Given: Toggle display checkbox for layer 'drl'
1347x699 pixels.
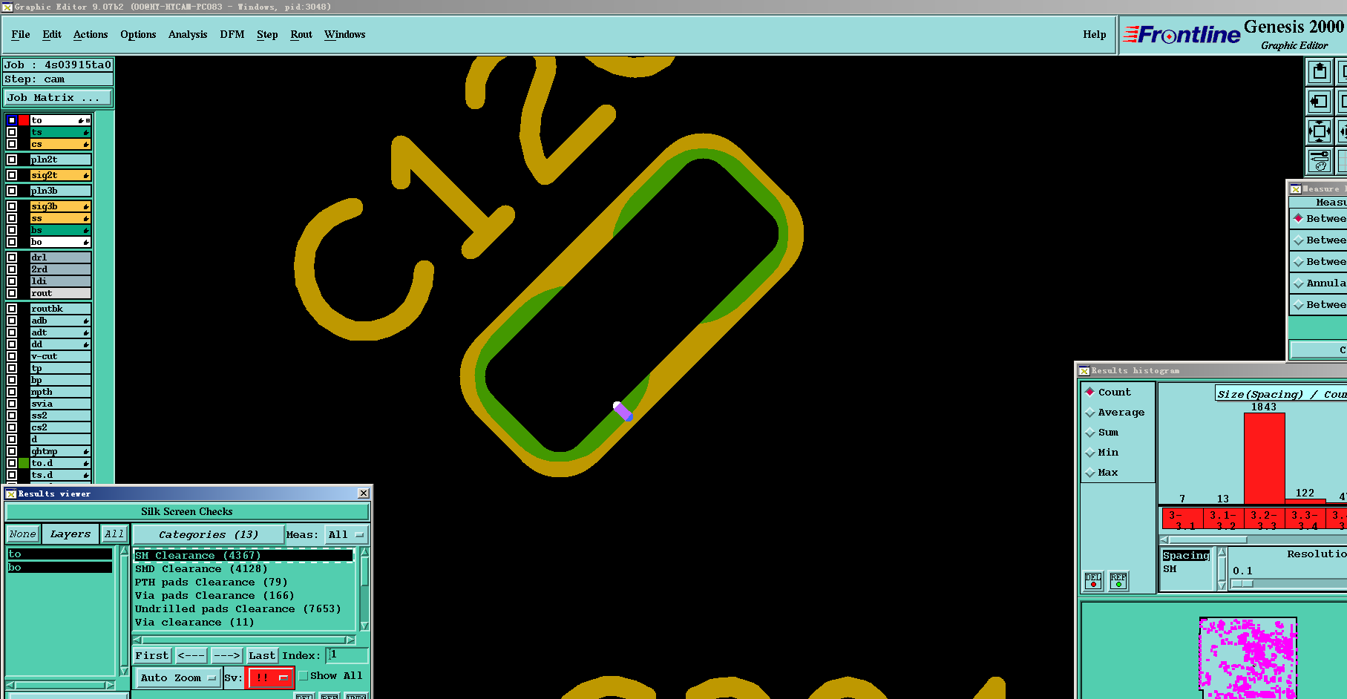Looking at the screenshot, I should [x=12, y=257].
